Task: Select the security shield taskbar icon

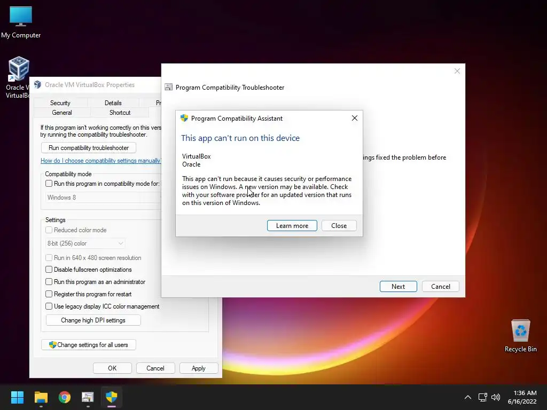Action: point(112,397)
